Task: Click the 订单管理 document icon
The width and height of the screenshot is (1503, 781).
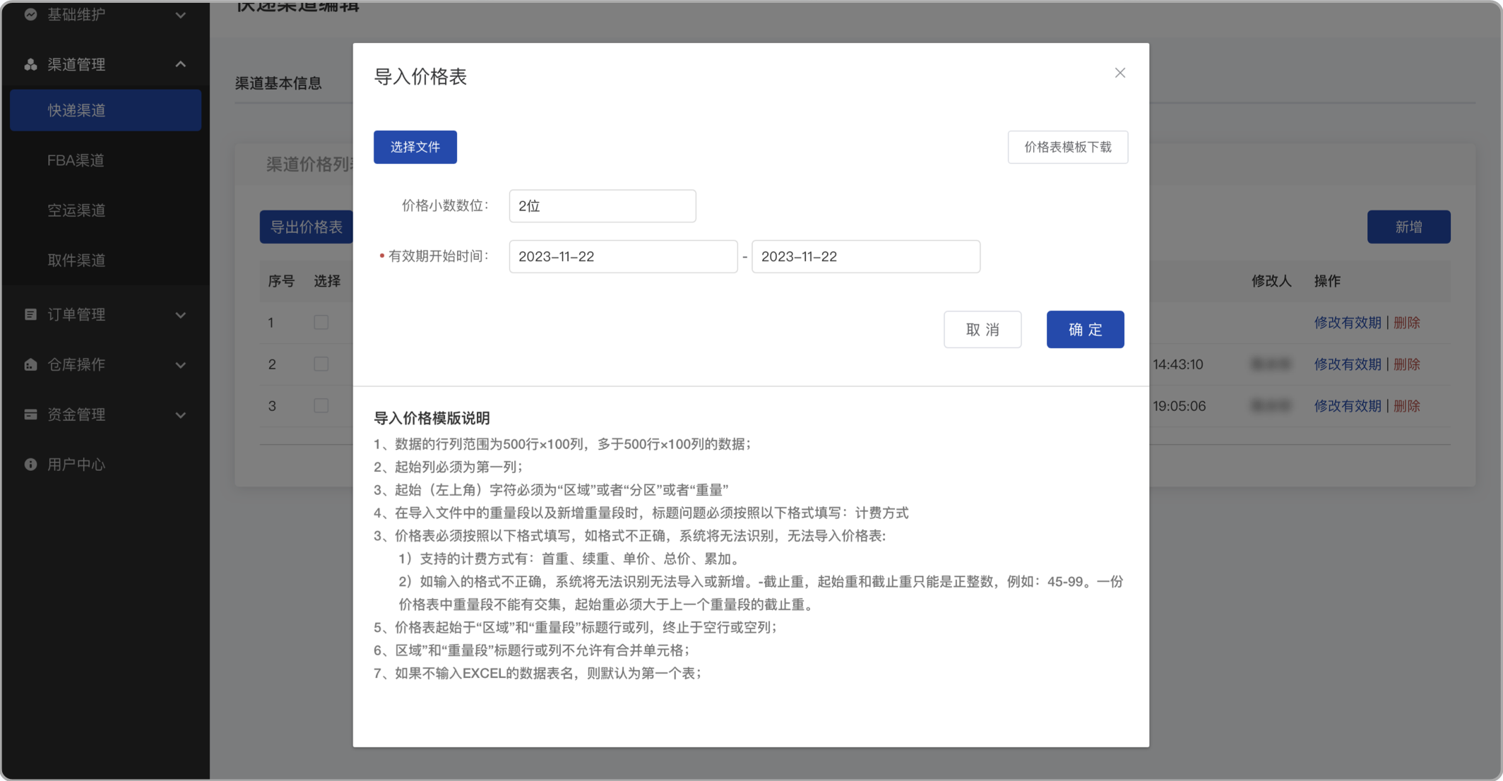Action: click(x=30, y=315)
